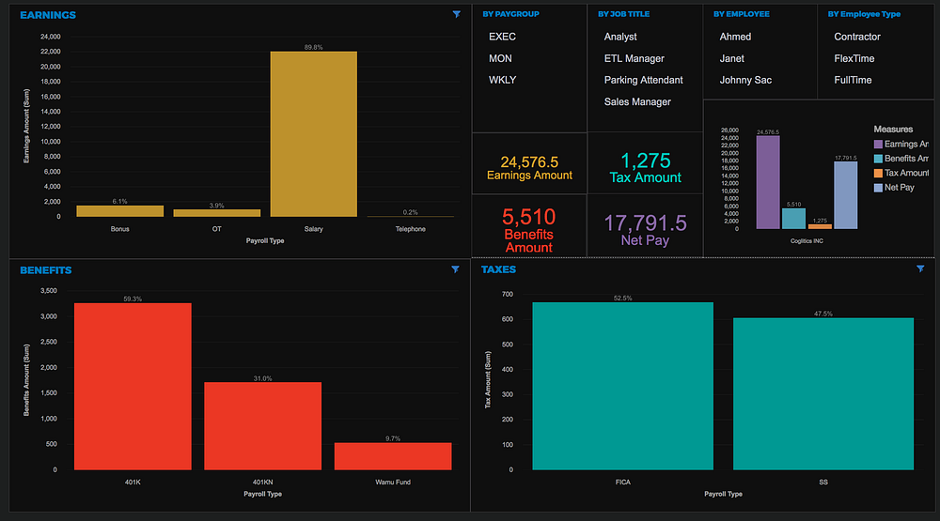
Task: Select EXEC in the paygroup list
Action: pos(502,37)
